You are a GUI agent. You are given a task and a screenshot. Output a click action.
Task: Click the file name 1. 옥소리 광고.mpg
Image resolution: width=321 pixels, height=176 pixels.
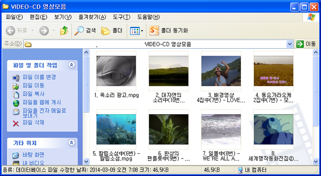[x=117, y=95]
